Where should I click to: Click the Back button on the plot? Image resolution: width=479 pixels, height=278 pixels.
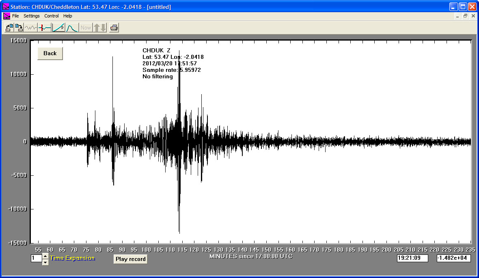(50, 54)
